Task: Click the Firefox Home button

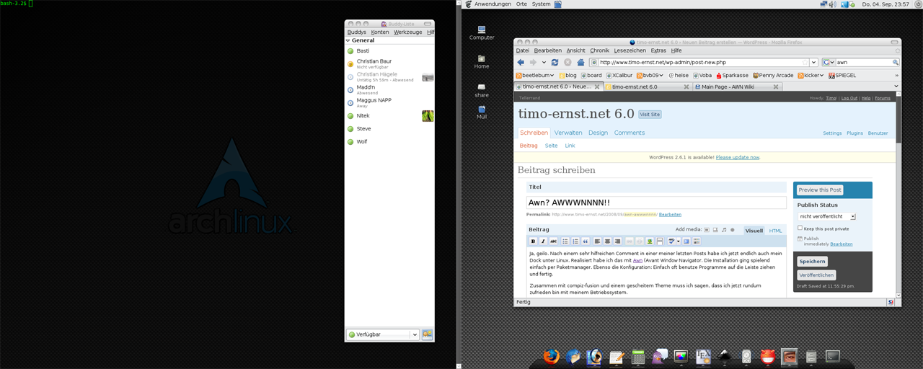Action: [580, 62]
